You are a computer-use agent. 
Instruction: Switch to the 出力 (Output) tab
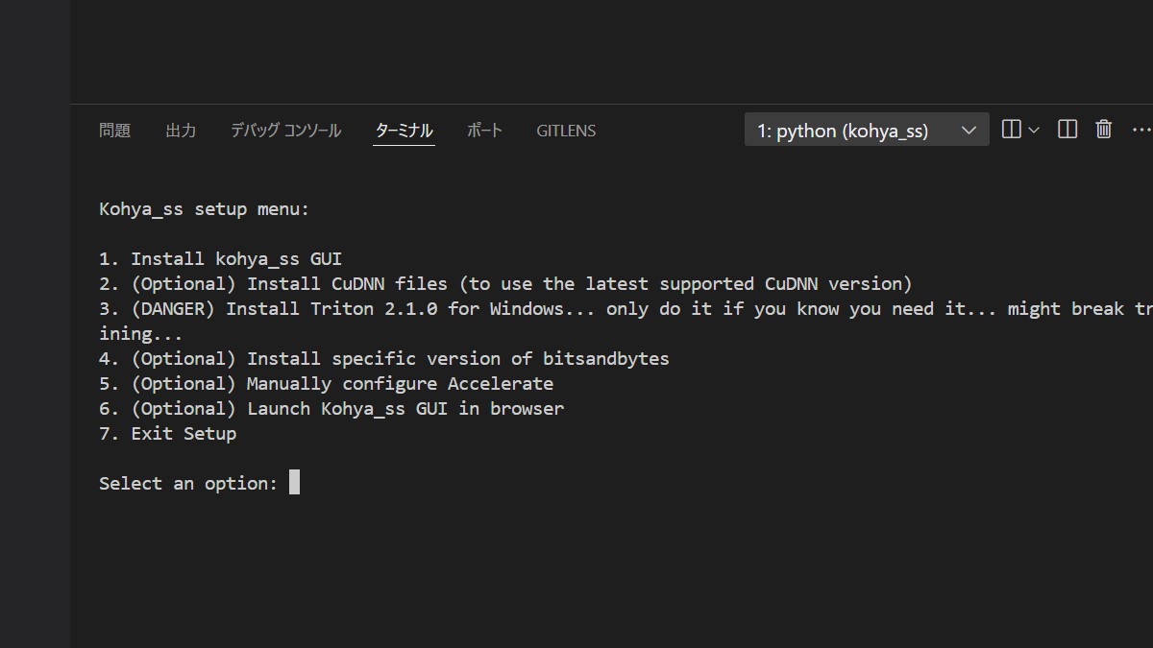click(x=181, y=131)
